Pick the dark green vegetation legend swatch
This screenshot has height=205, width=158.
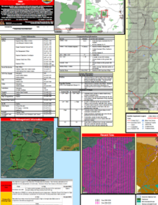point(138,199)
